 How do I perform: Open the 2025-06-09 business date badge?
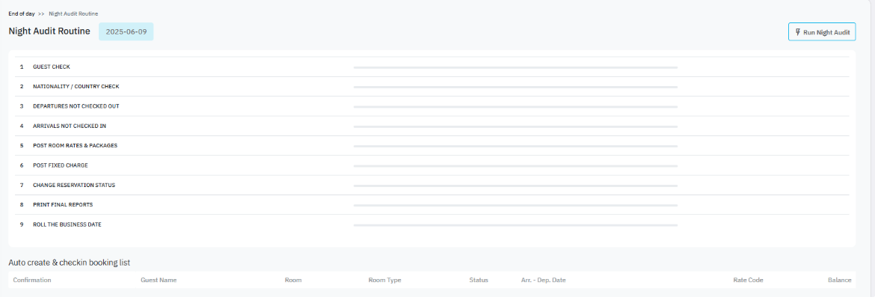[126, 32]
